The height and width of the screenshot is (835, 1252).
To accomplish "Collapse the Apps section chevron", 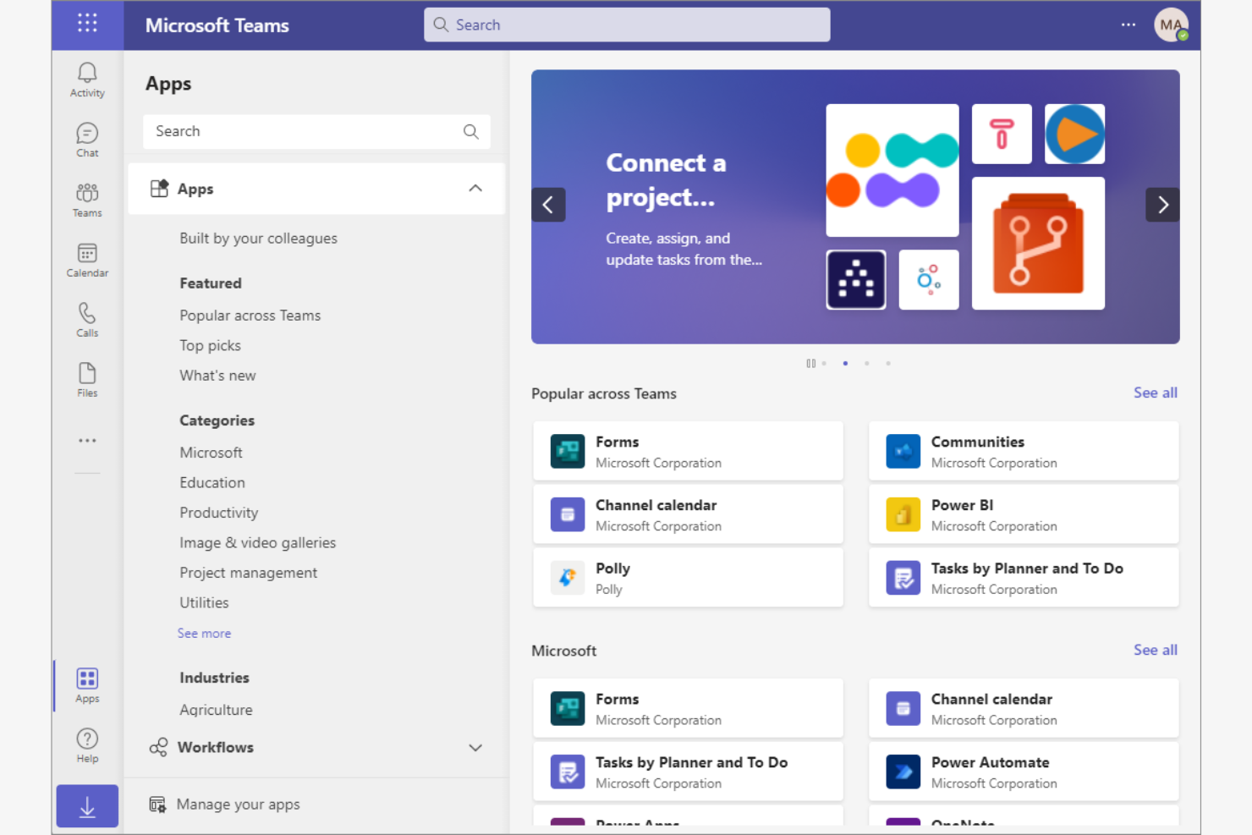I will (x=475, y=189).
